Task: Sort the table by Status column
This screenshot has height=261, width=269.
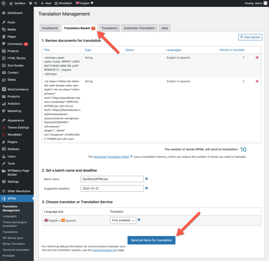Action: 130,50
